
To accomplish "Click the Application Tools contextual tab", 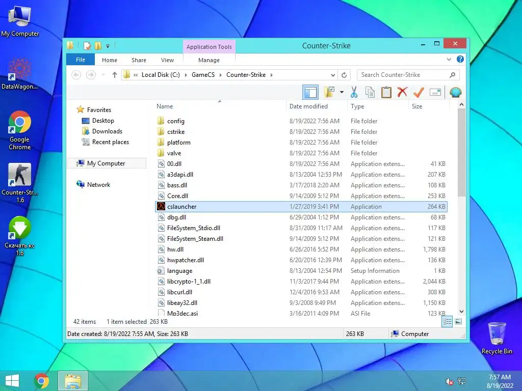I will tap(209, 47).
